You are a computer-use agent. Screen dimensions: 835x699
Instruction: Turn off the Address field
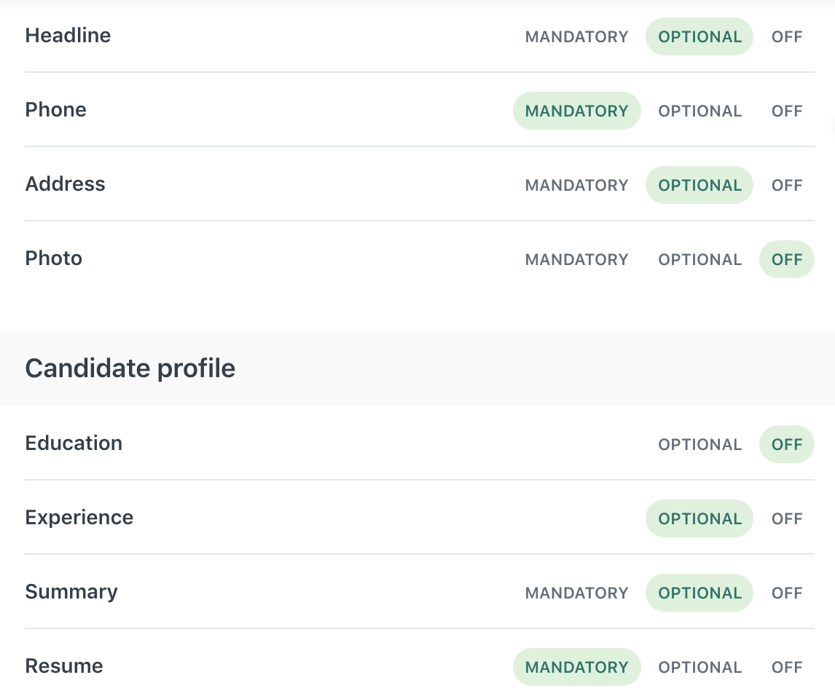(x=787, y=185)
